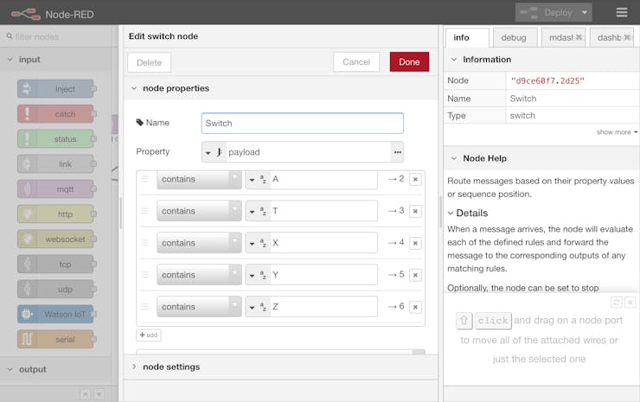Remove the rule for value Z

[x=415, y=307]
